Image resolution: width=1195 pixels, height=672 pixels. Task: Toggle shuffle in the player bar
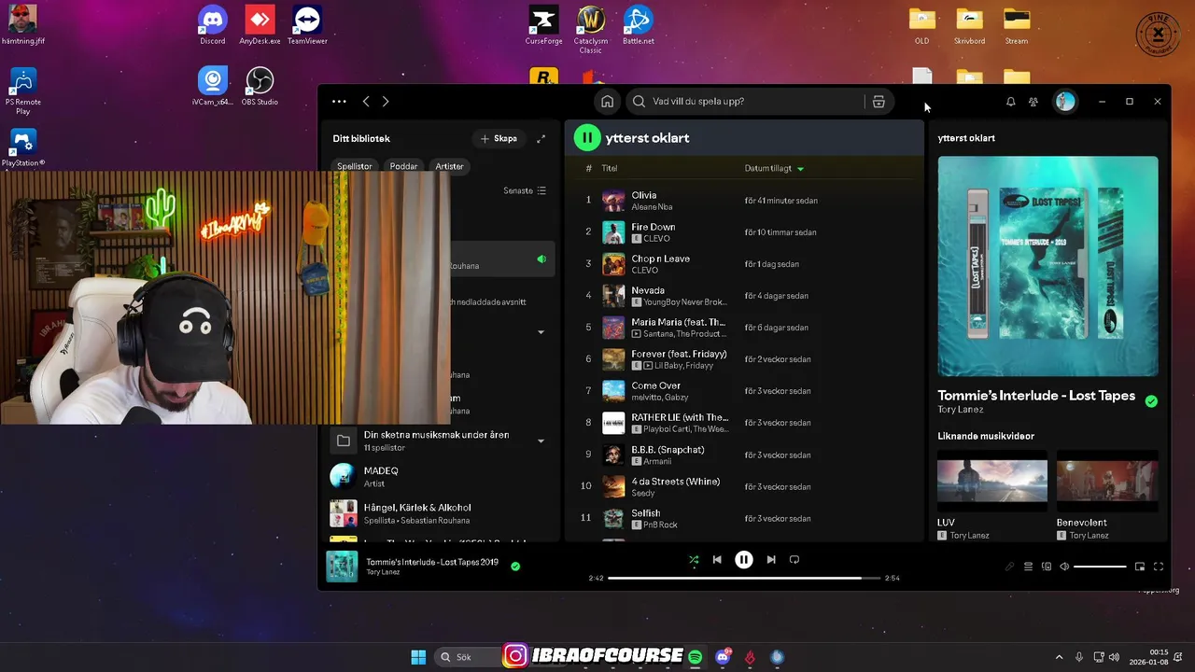694,560
